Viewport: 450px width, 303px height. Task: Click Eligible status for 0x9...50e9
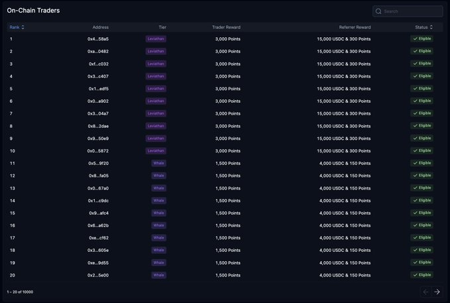click(x=422, y=138)
